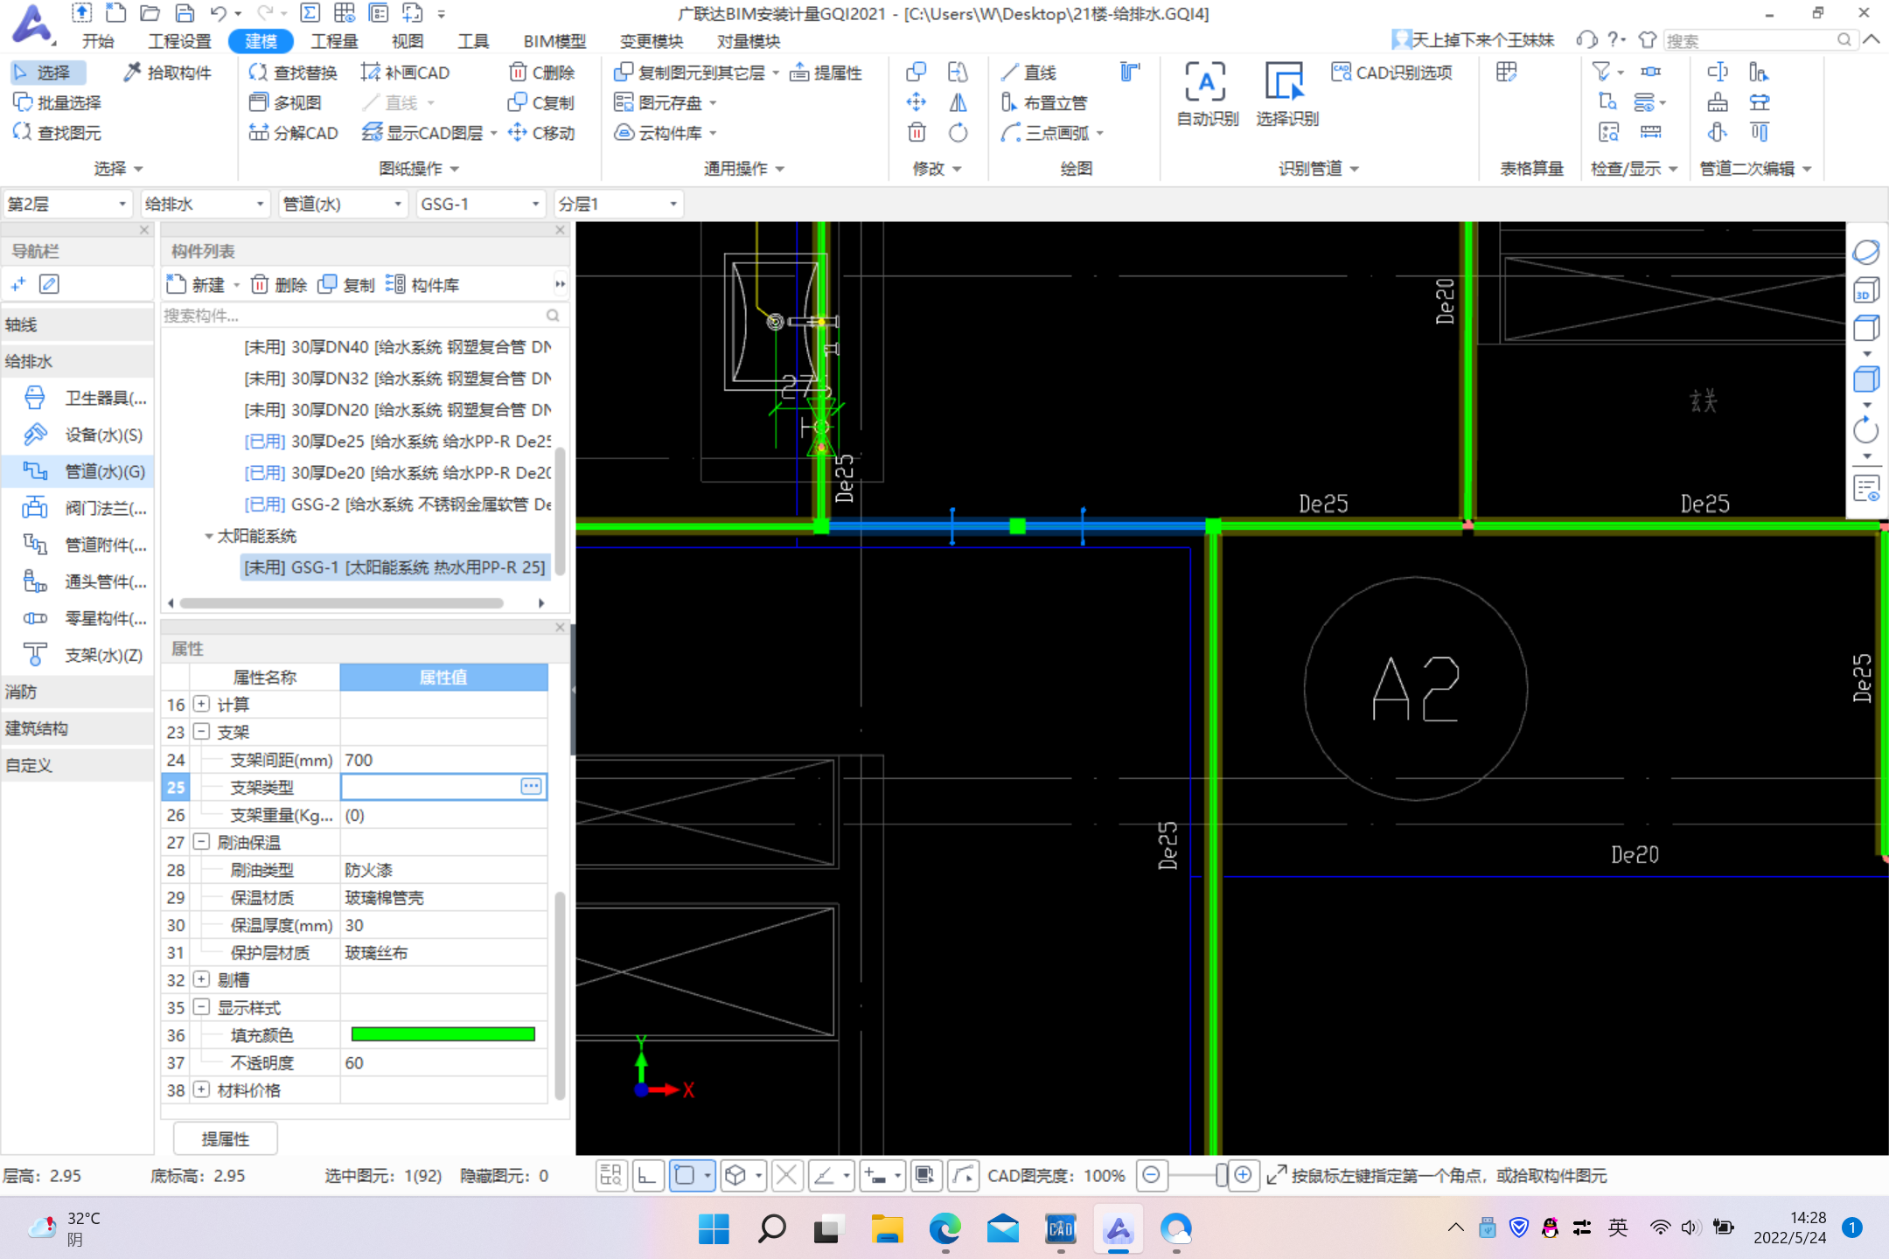Select 阀门法兰 in the navigation panel
Image resolution: width=1889 pixels, height=1259 pixels.
(85, 508)
